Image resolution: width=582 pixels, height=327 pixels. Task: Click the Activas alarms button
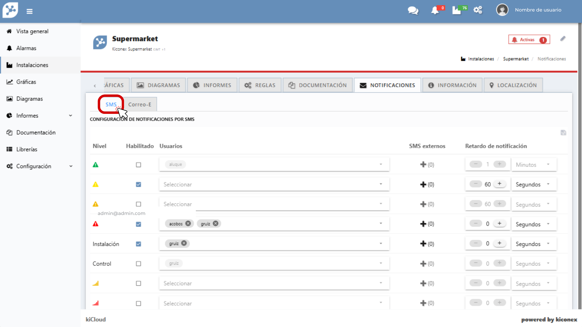pyautogui.click(x=529, y=40)
